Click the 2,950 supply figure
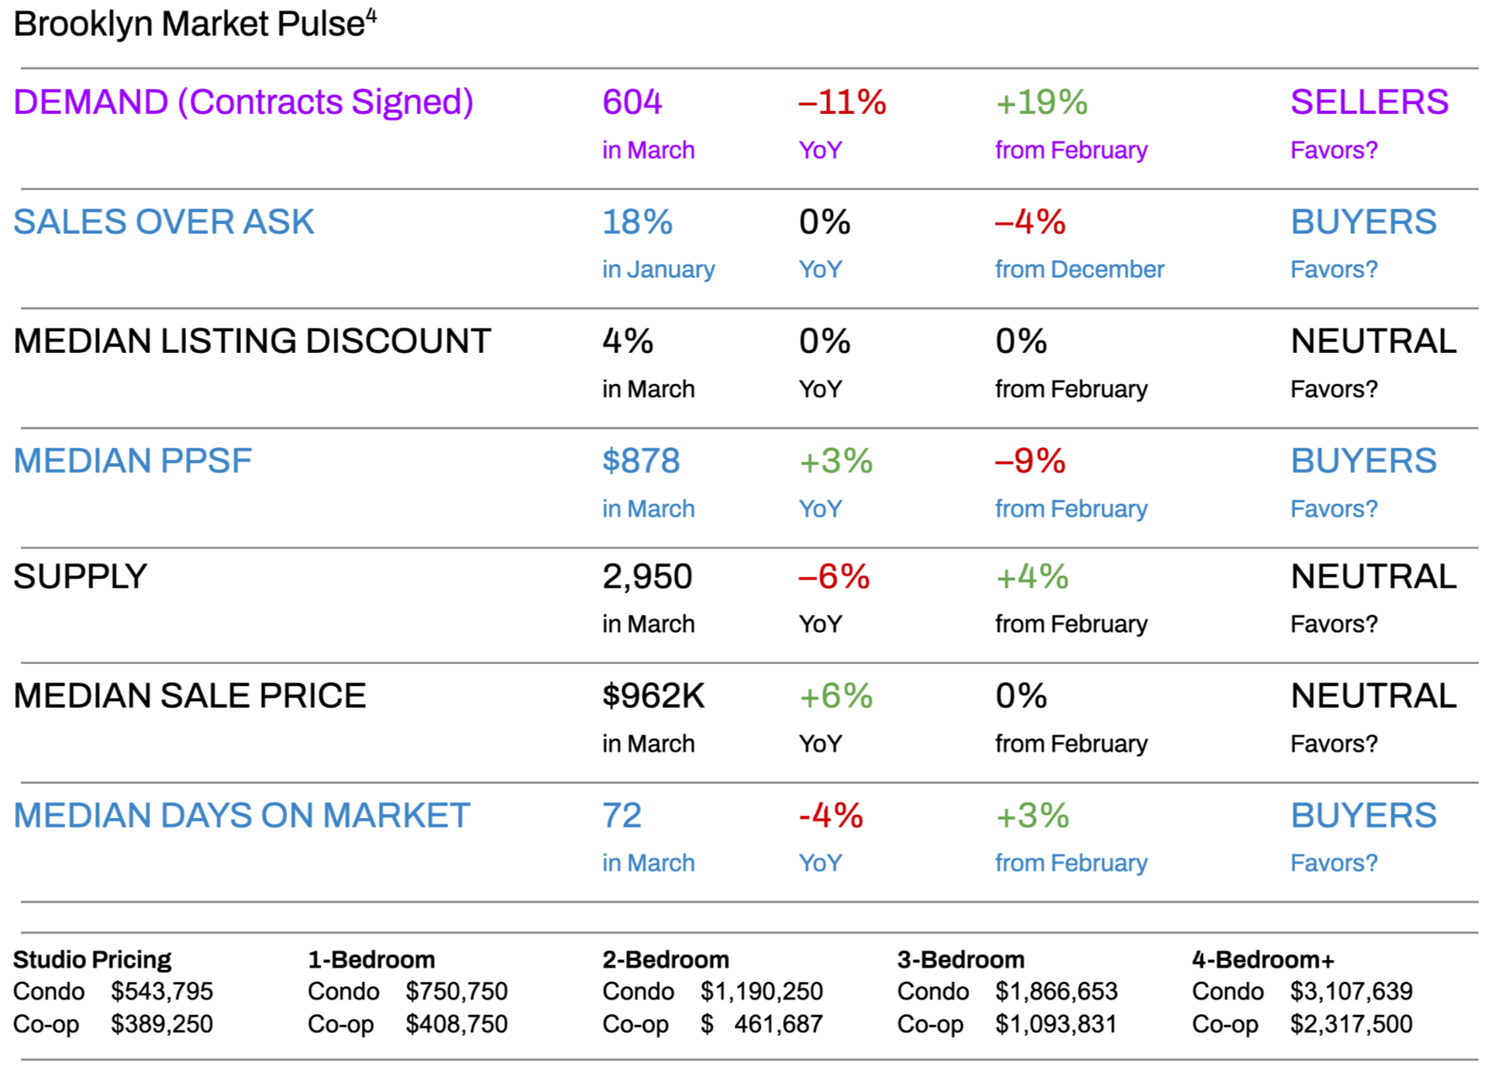 pyautogui.click(x=647, y=577)
